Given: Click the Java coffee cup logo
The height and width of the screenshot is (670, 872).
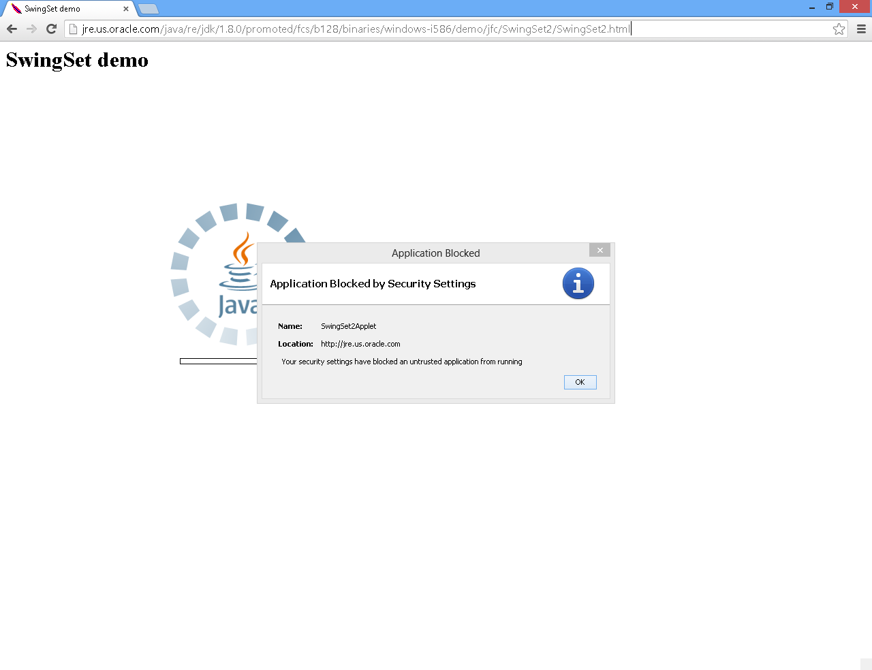Looking at the screenshot, I should (240, 259).
